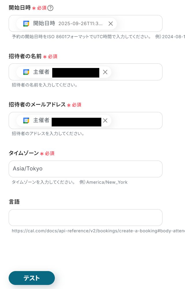The height and width of the screenshot is (289, 185).
Task: Click the タイムゾーン field label
Action: [x=24, y=153]
